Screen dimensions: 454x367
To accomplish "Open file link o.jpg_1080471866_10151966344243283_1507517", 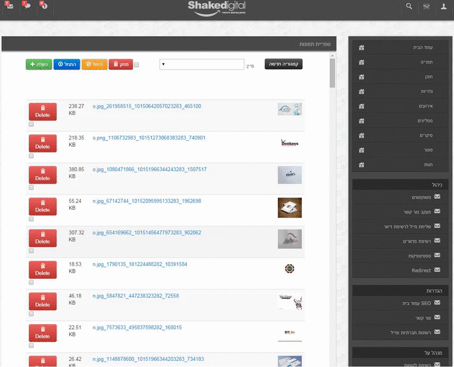I will tap(149, 169).
